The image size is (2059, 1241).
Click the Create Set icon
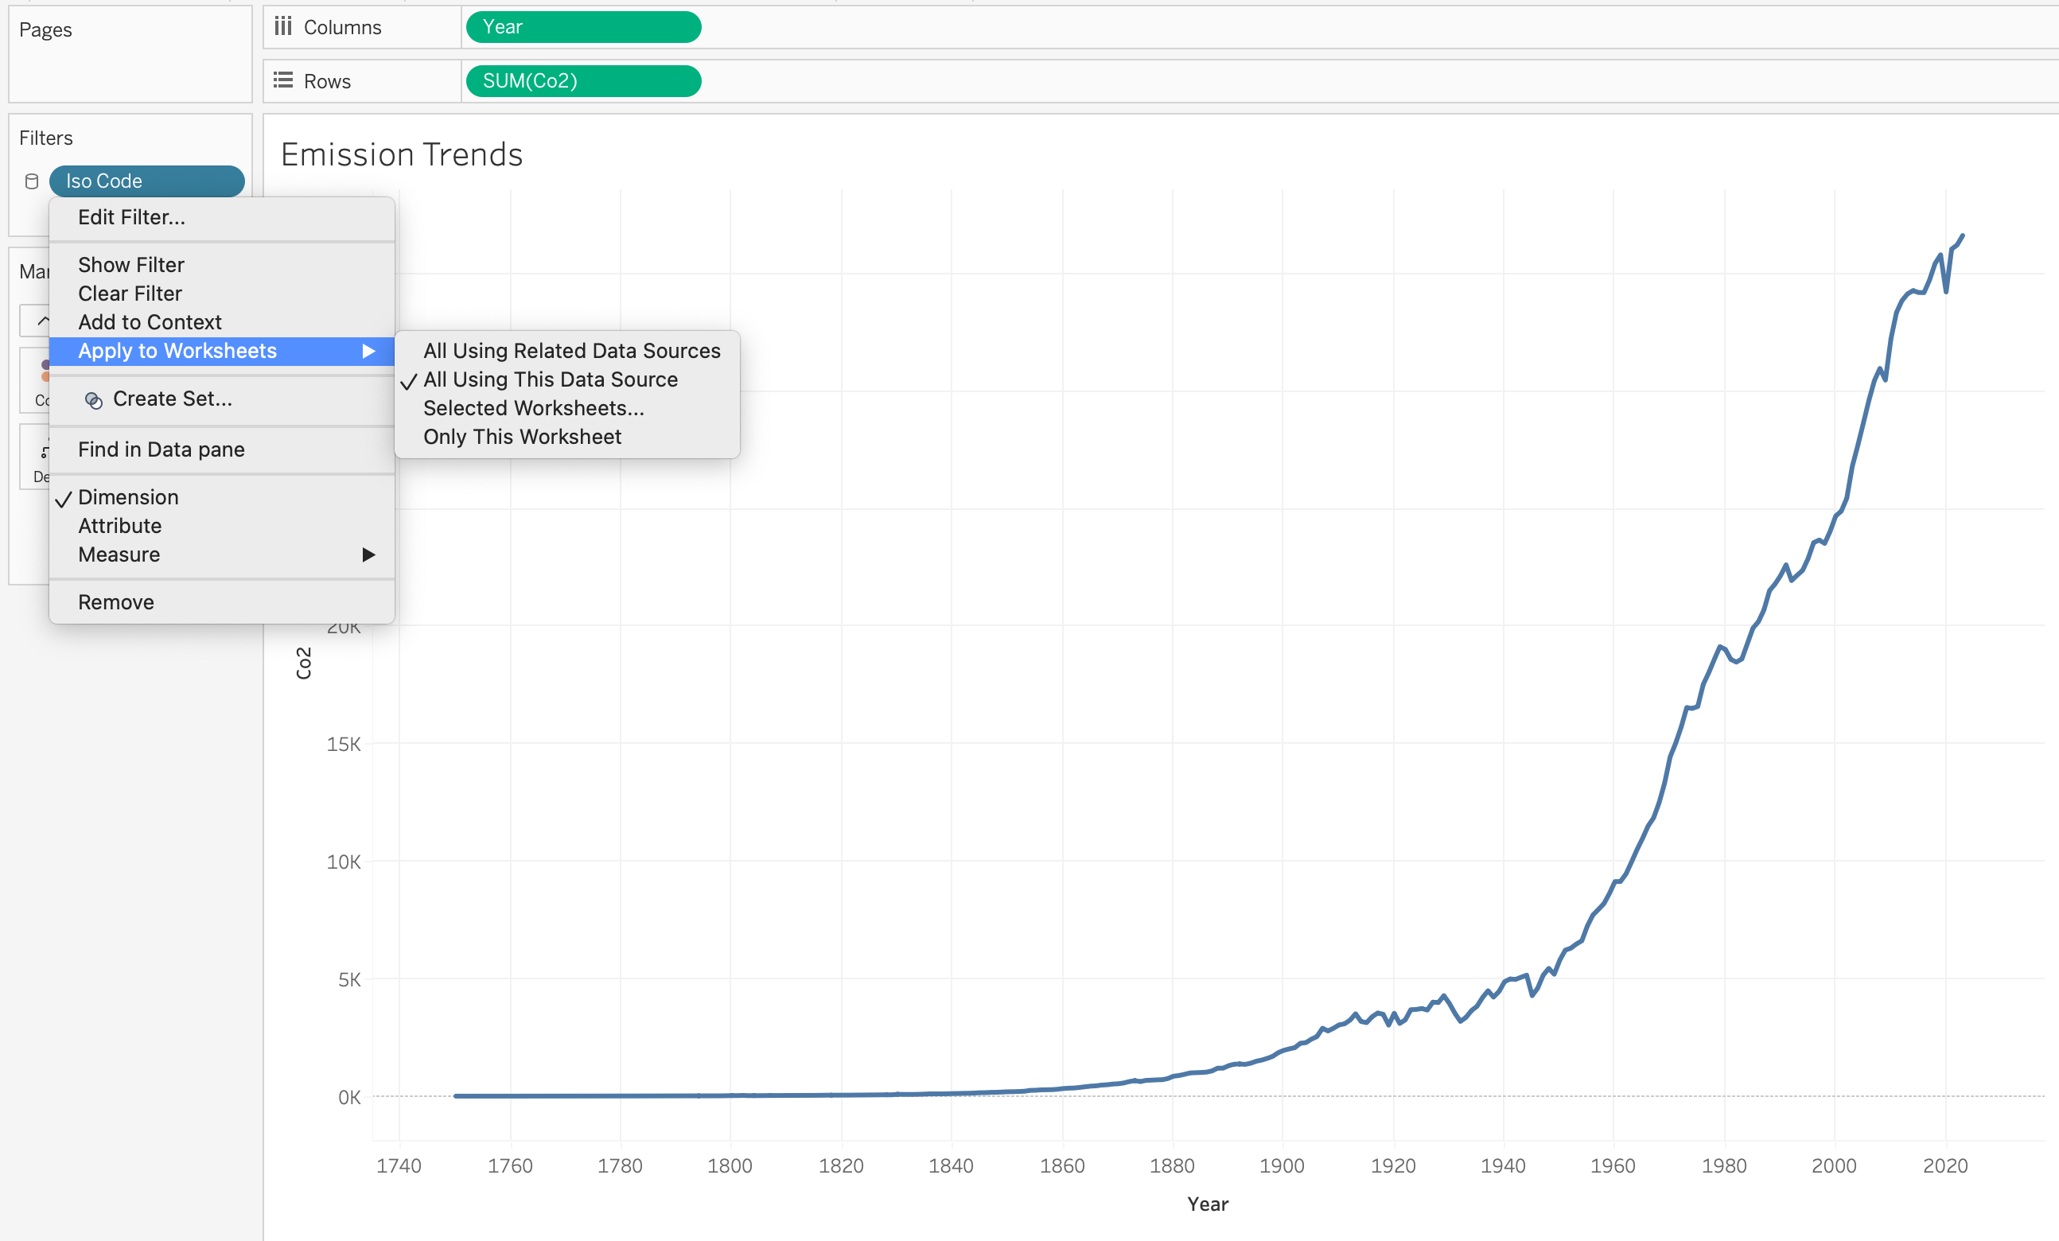(94, 400)
